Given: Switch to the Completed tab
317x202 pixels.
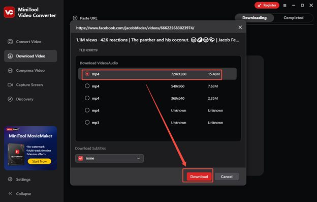Looking at the screenshot, I should tap(293, 18).
